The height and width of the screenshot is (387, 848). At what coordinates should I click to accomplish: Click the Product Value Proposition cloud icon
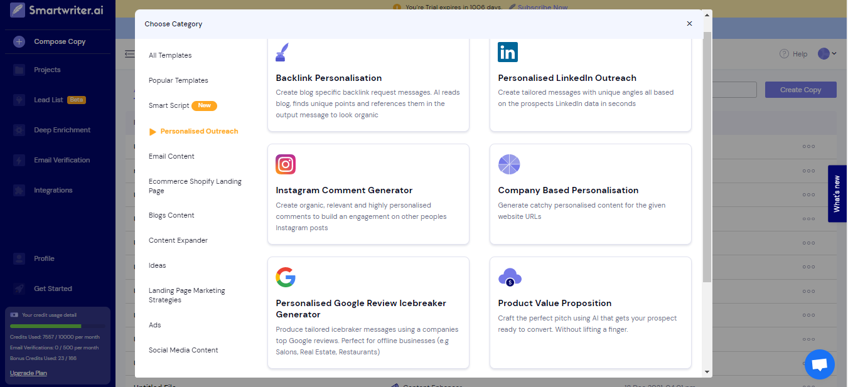509,277
